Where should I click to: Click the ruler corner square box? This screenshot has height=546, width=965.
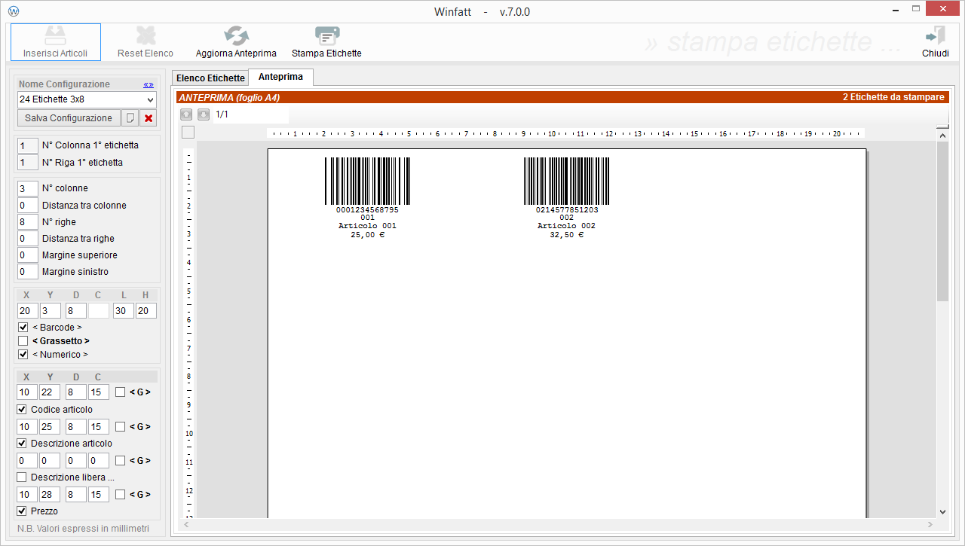point(188,133)
